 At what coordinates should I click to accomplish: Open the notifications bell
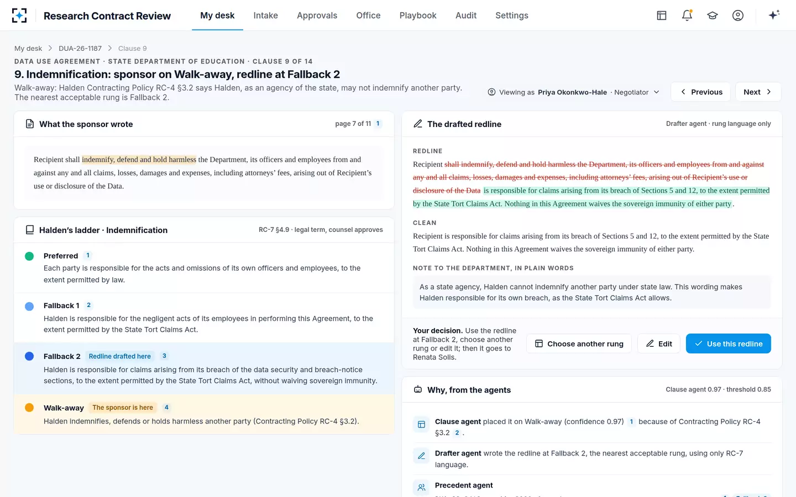(x=687, y=15)
